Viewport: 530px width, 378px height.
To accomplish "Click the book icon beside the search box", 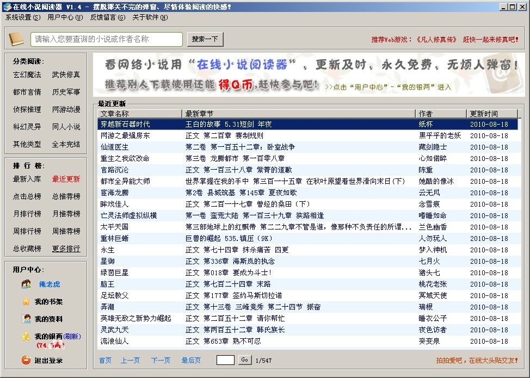I will [x=16, y=39].
